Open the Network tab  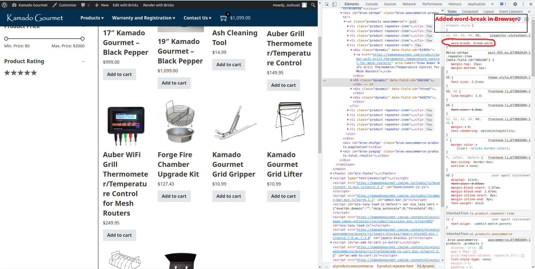(409, 4)
